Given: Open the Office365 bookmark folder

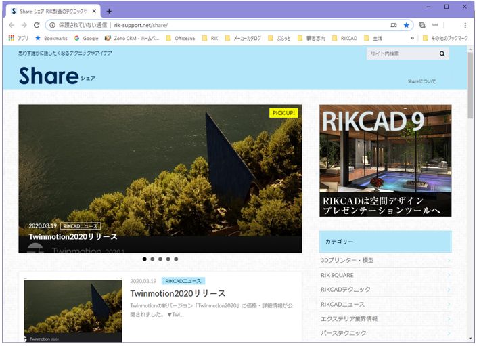Looking at the screenshot, I should click(181, 38).
